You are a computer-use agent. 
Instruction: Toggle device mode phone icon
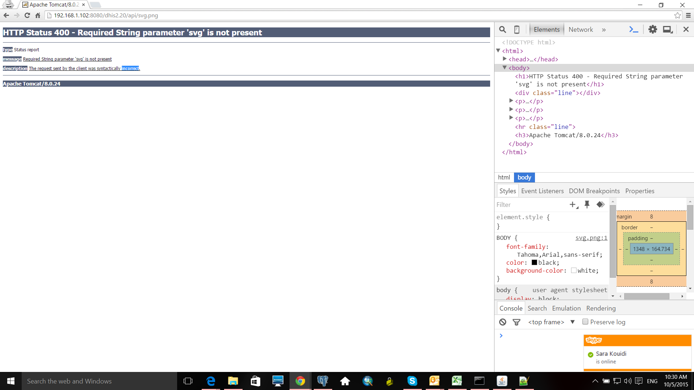(x=517, y=30)
